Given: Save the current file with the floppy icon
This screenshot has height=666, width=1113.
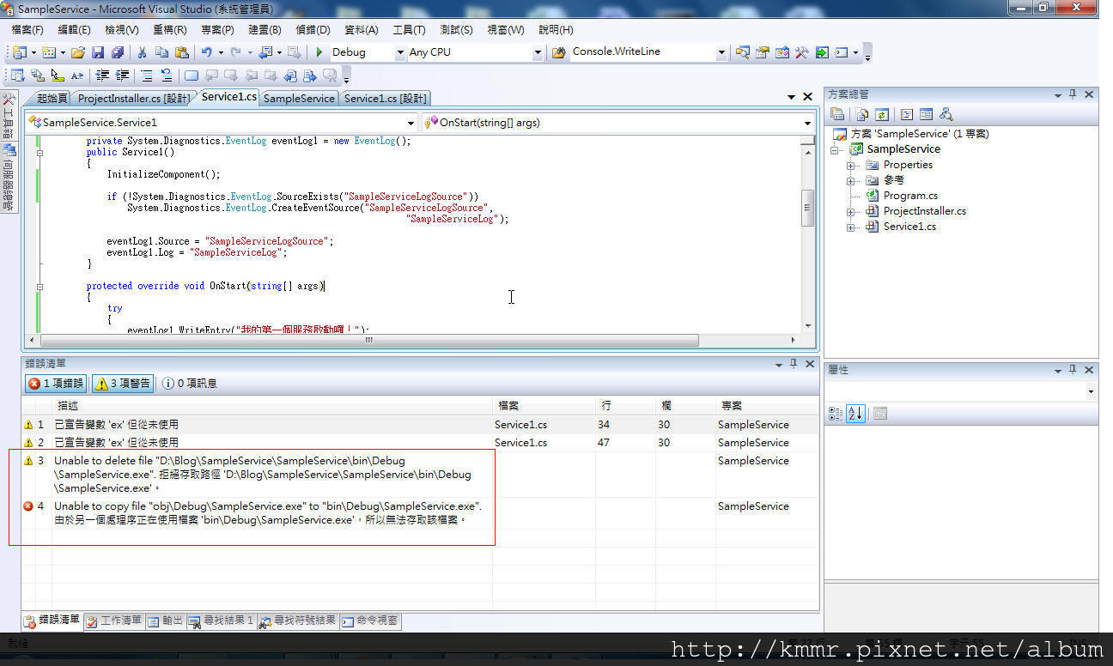Looking at the screenshot, I should (x=98, y=52).
